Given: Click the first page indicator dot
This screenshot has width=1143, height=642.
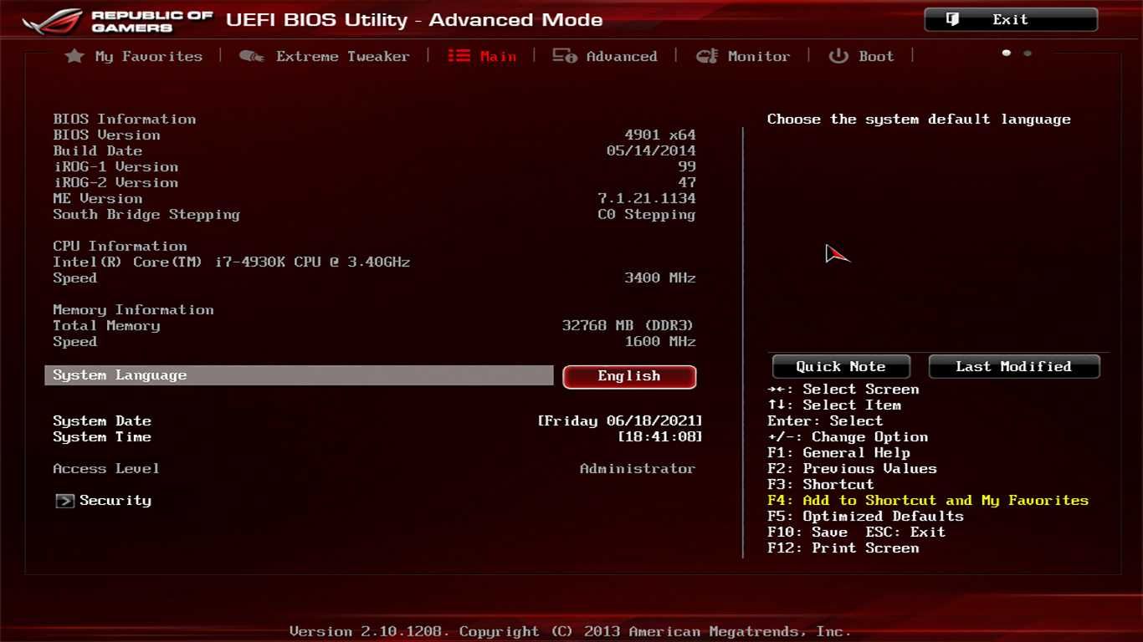Looking at the screenshot, I should coord(1006,53).
